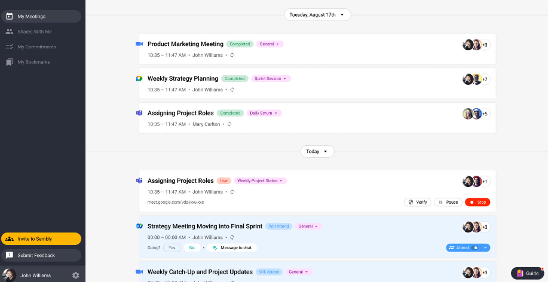Expand General tag dropdown on Product Marketing Meeting
This screenshot has width=548, height=282.
[270, 44]
